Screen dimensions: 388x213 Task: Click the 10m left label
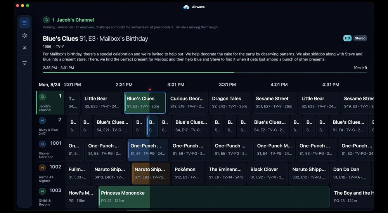click(x=360, y=68)
